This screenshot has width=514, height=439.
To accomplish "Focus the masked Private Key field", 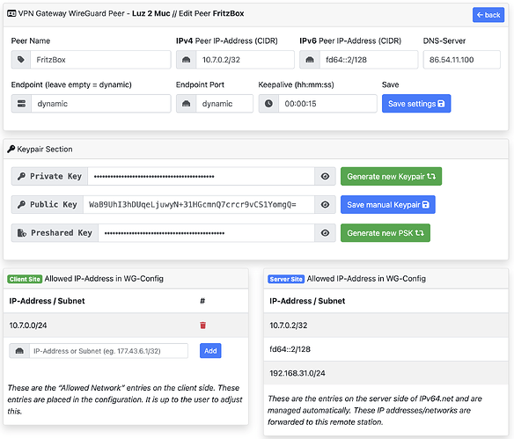I will pyautogui.click(x=202, y=176).
